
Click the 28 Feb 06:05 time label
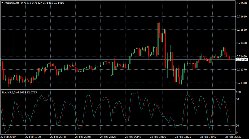point(233,137)
